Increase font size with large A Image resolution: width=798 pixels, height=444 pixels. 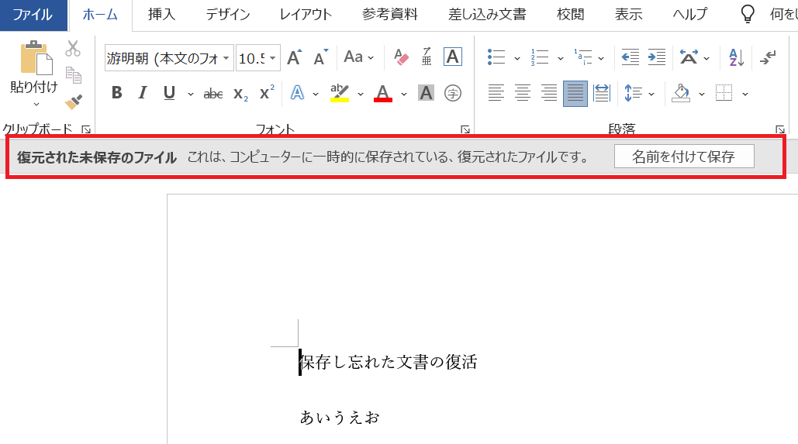pos(294,57)
